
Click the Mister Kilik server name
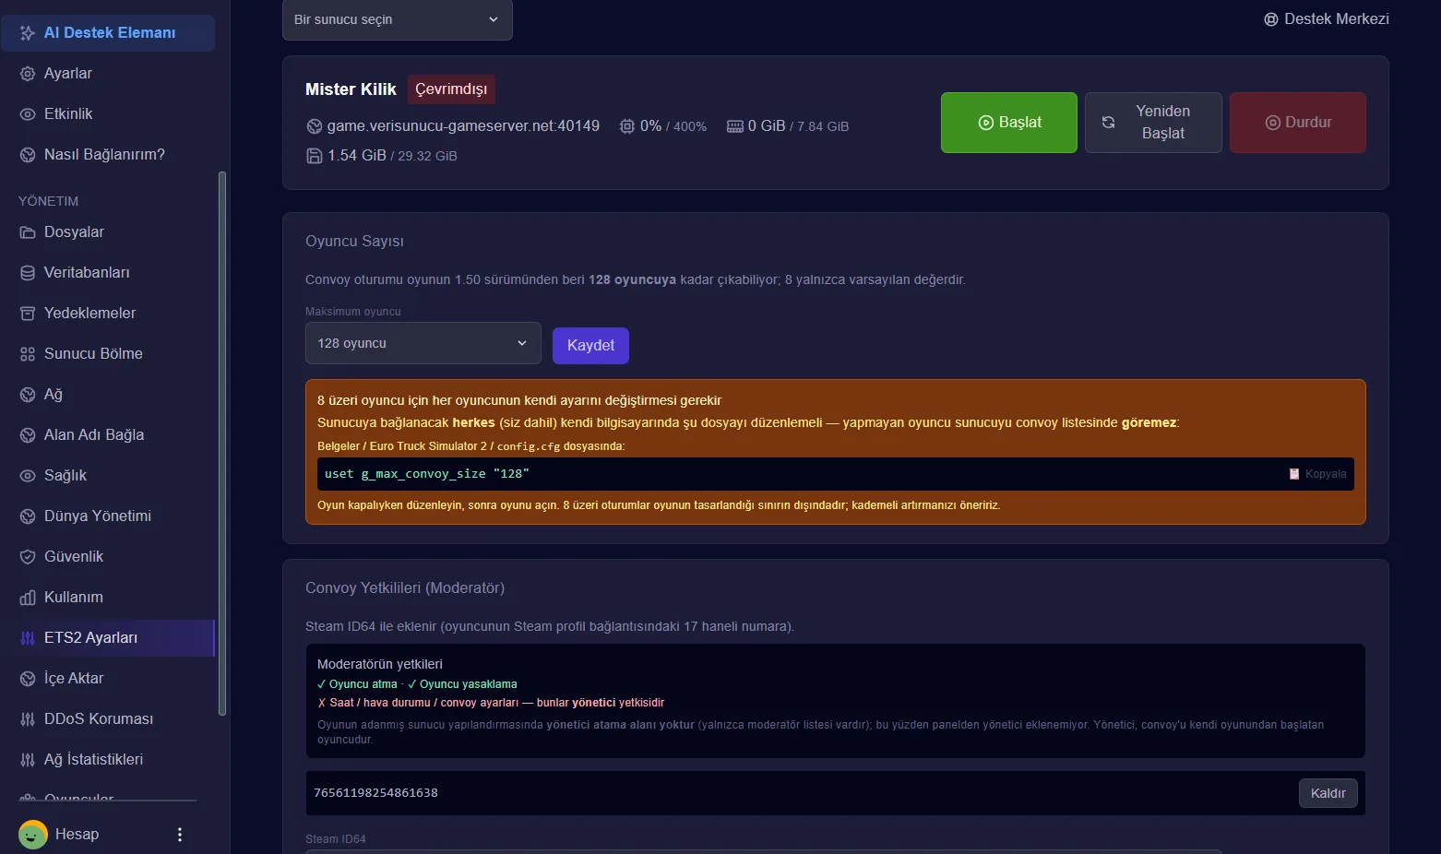click(x=351, y=89)
